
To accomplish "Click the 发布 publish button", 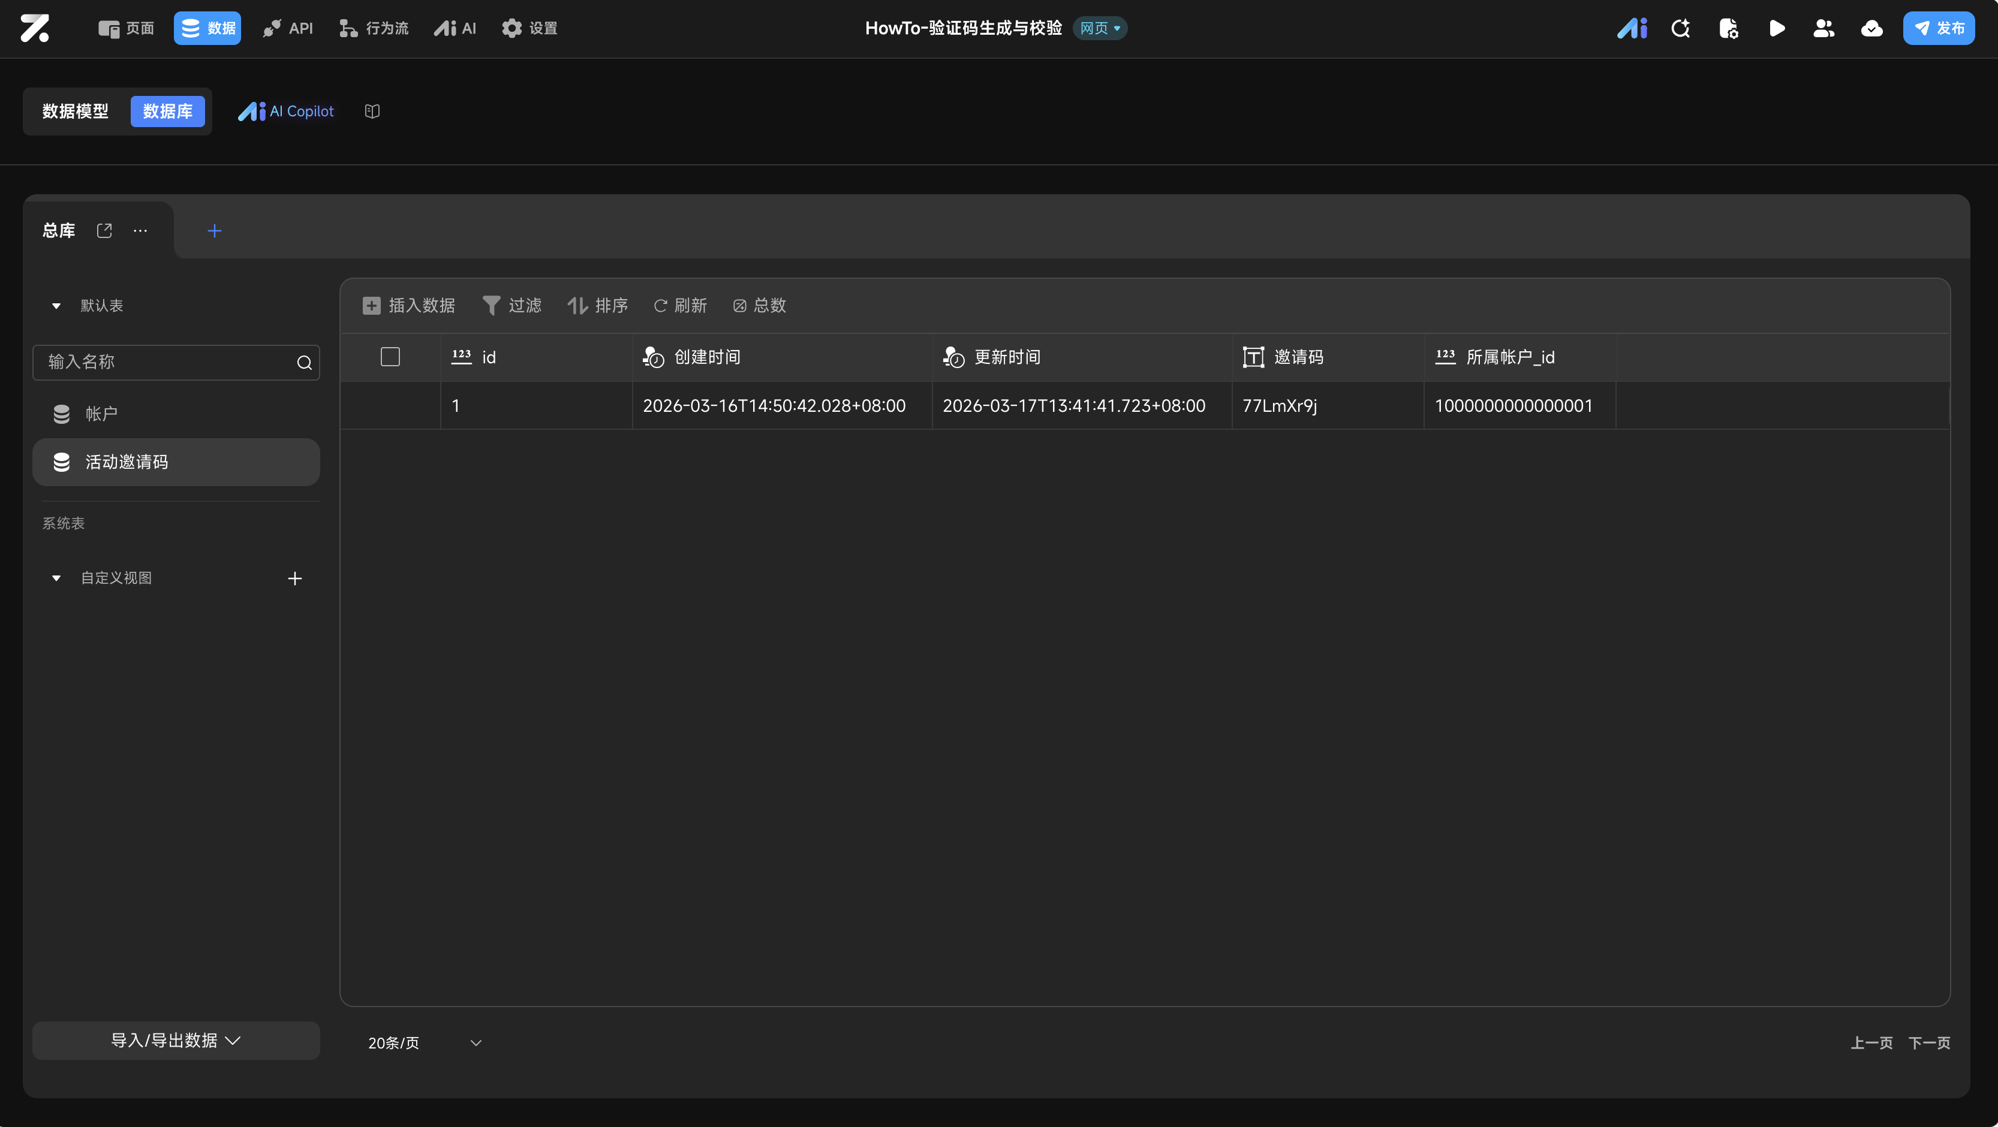I will [1938, 29].
